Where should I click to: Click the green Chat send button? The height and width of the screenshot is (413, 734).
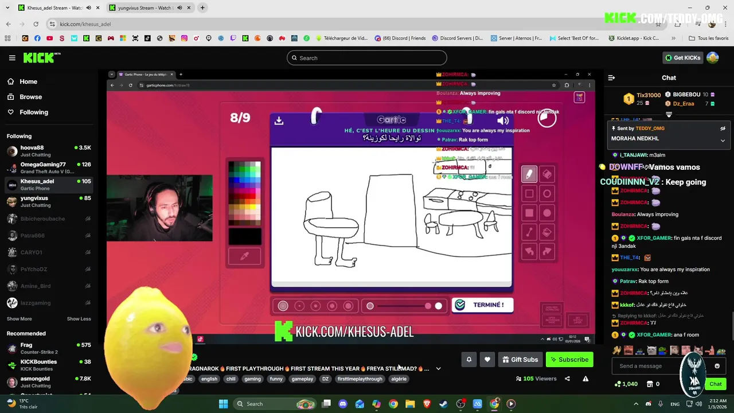point(716,384)
